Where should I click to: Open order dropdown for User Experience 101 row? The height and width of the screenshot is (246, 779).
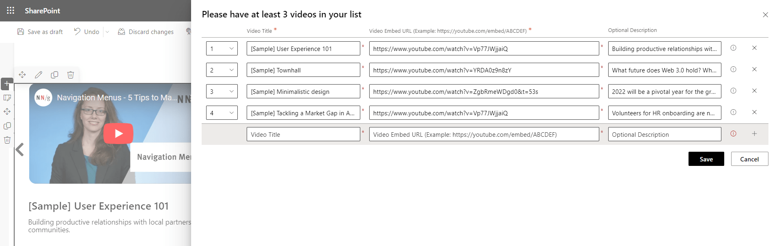[x=222, y=49]
